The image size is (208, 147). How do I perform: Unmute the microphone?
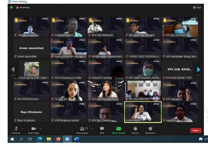point(16,130)
